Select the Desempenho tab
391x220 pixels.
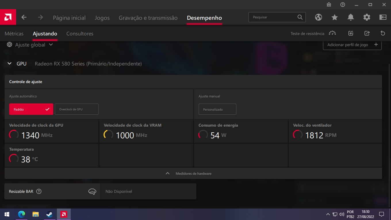coord(204,18)
